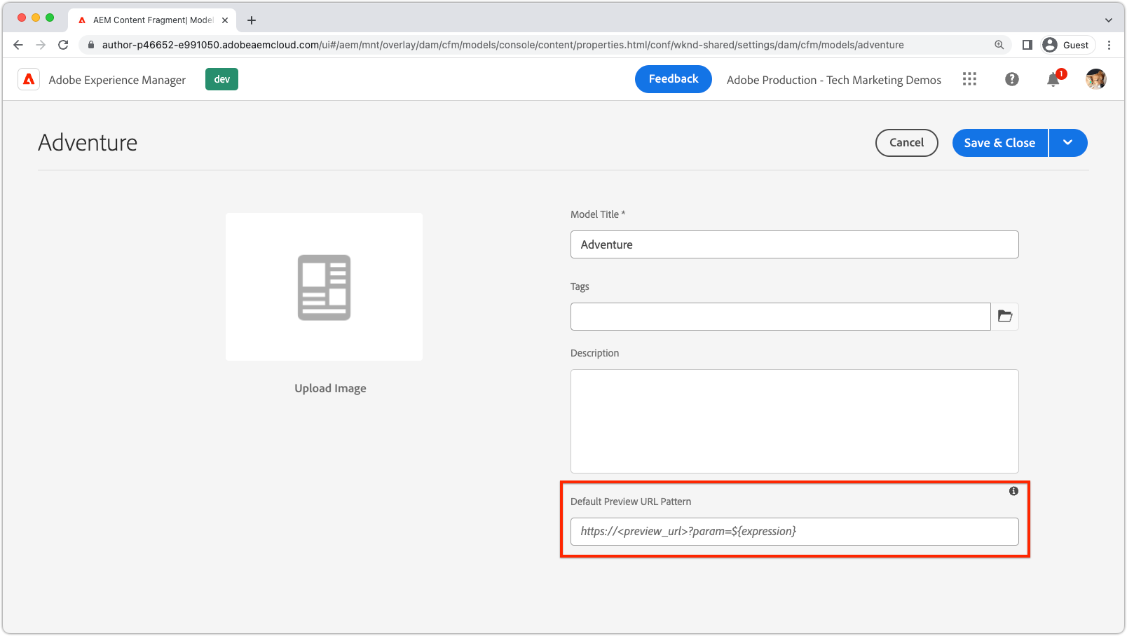Click the browser address bar URL
The height and width of the screenshot is (636, 1127).
pyautogui.click(x=503, y=45)
